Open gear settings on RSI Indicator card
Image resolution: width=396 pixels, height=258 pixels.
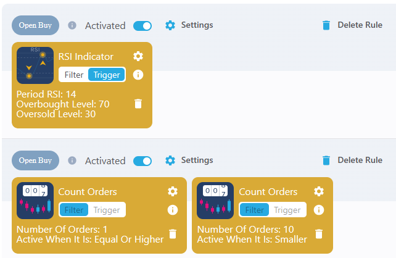pyautogui.click(x=138, y=56)
